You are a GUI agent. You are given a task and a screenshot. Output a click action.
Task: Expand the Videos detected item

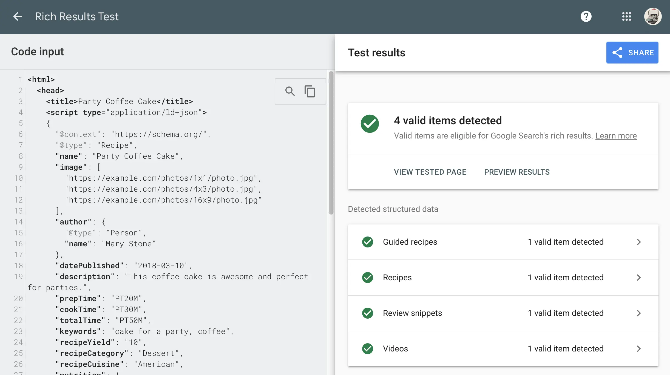point(639,349)
